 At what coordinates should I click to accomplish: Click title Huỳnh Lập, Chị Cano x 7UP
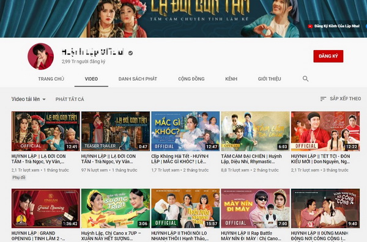pos(111,236)
